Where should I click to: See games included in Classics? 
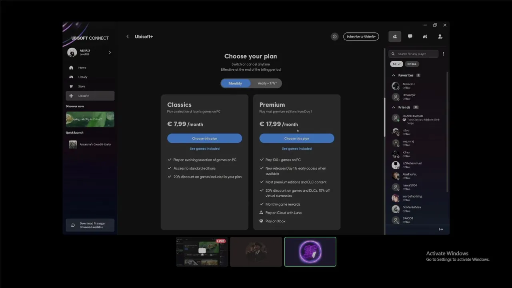point(204,149)
